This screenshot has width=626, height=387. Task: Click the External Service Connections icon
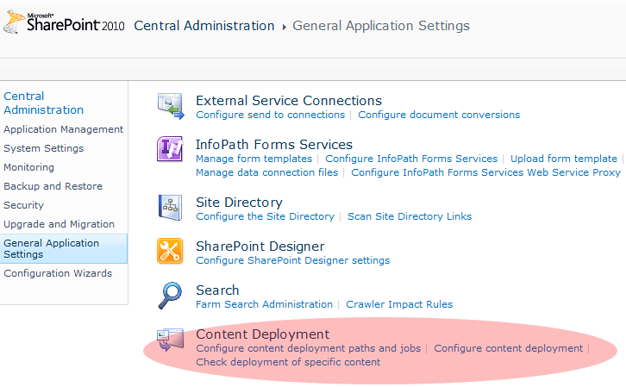point(170,107)
